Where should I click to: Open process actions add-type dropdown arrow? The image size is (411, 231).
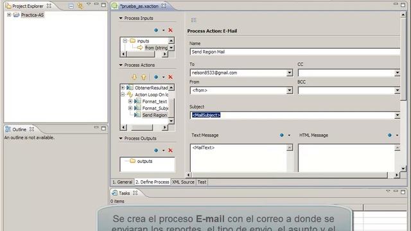(x=163, y=77)
